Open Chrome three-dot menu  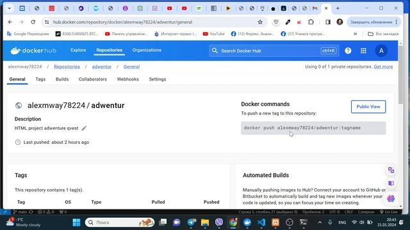click(x=397, y=22)
